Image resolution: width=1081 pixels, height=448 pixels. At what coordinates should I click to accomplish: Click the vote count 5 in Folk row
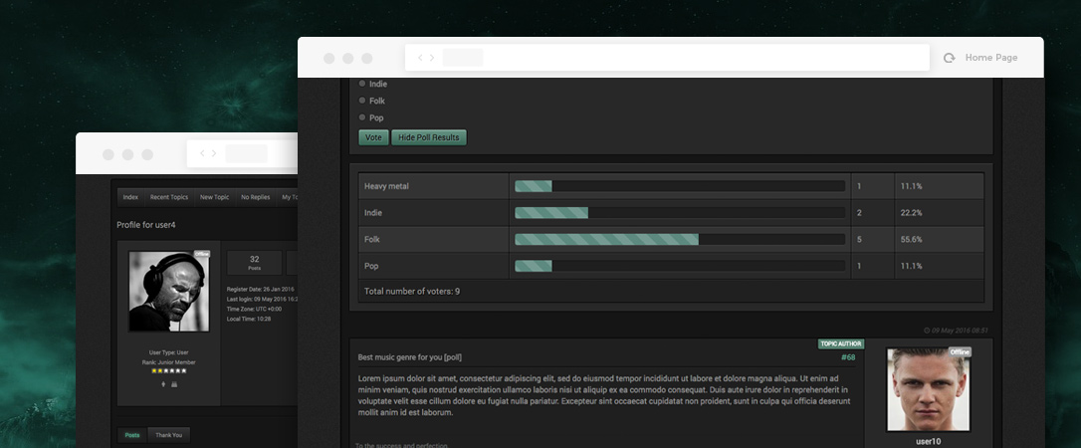(859, 239)
